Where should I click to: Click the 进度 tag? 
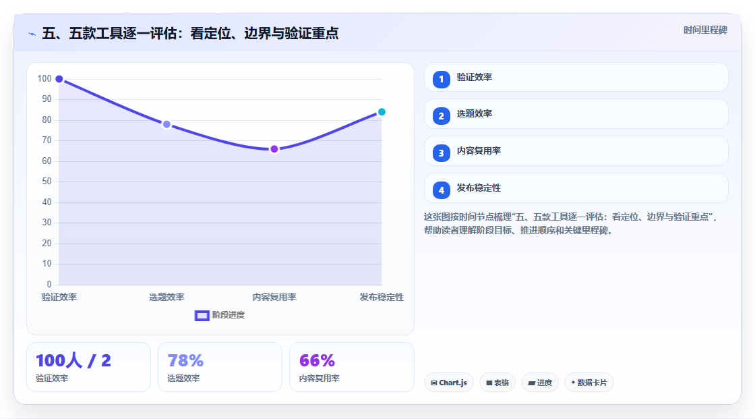pyautogui.click(x=540, y=383)
